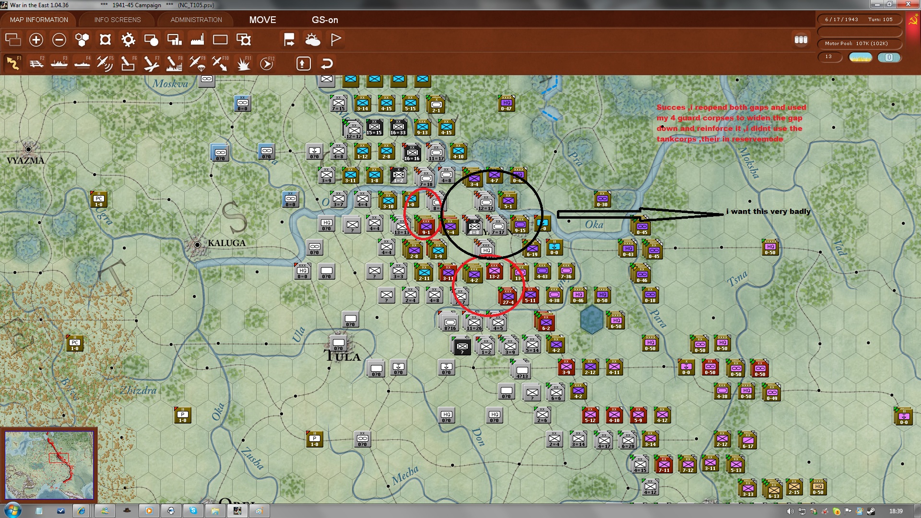Viewport: 921px width, 518px height.
Task: Click the three-barrel supply icon
Action: pos(801,40)
